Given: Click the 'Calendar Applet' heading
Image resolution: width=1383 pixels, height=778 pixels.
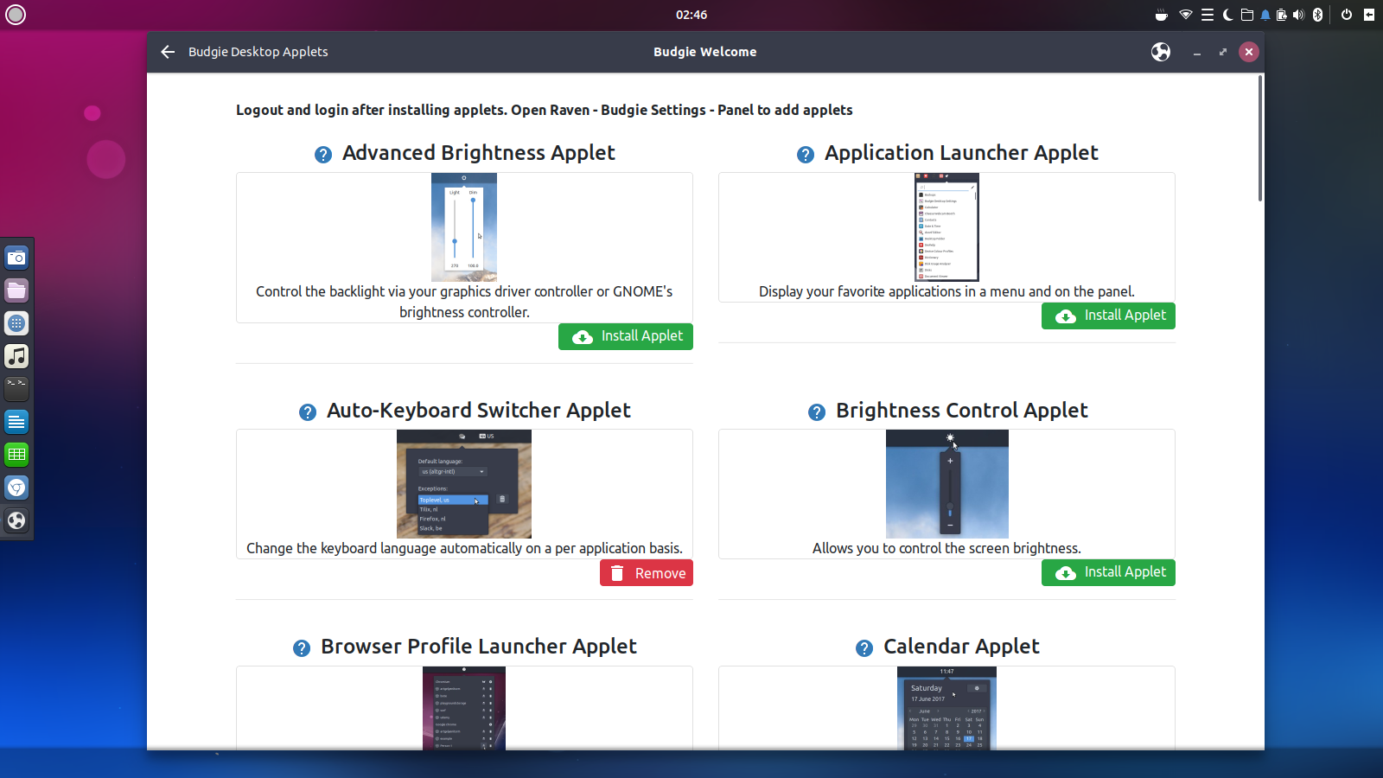Looking at the screenshot, I should 961,647.
